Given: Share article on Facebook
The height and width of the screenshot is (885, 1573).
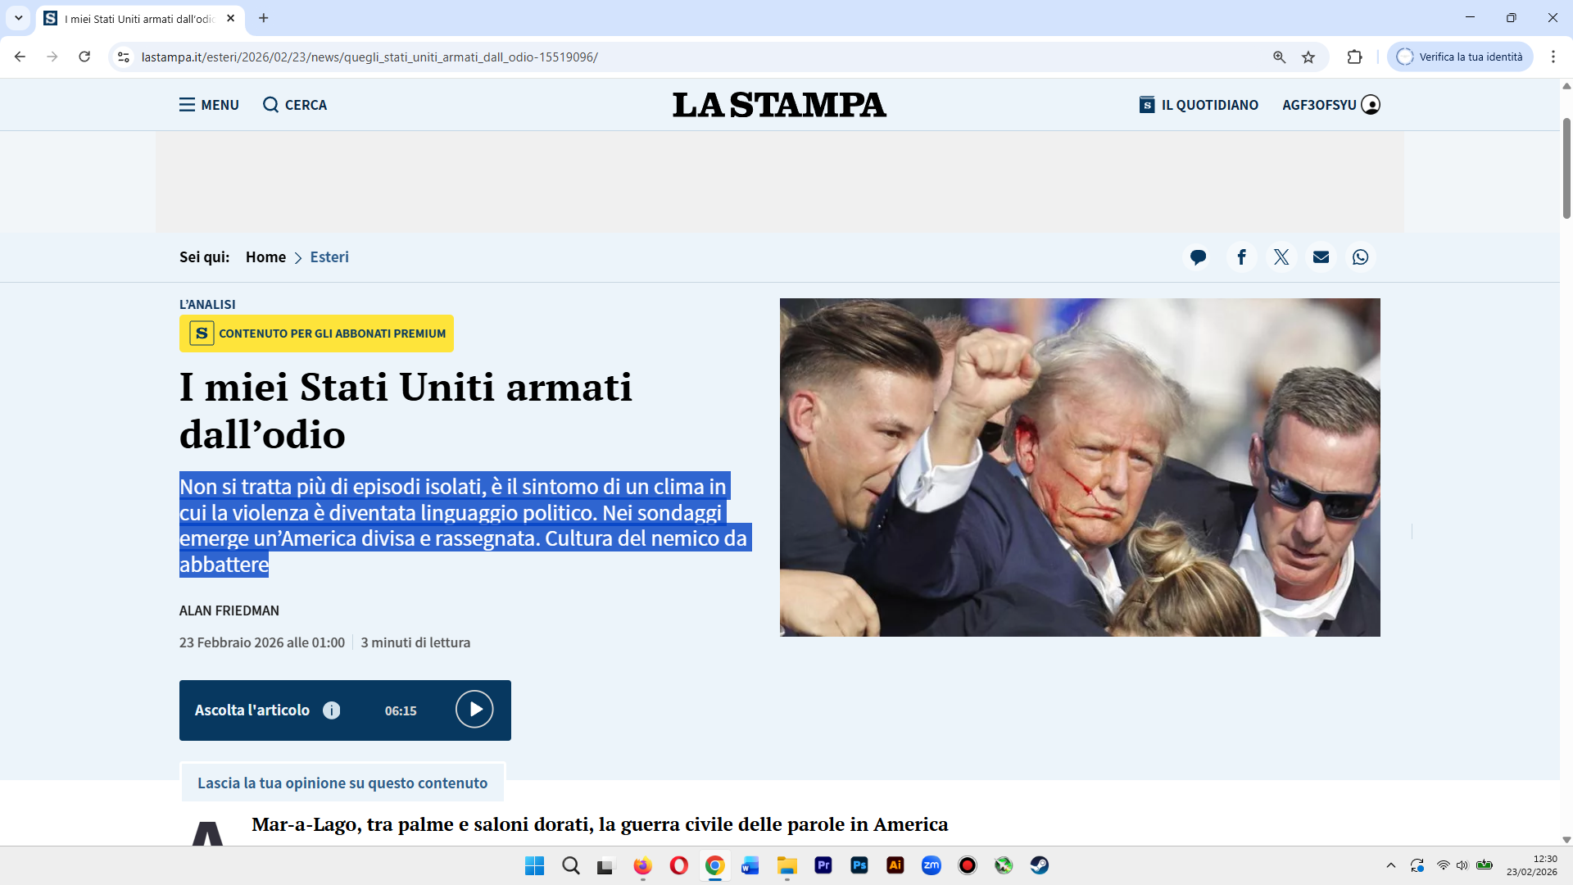Looking at the screenshot, I should pos(1241,257).
